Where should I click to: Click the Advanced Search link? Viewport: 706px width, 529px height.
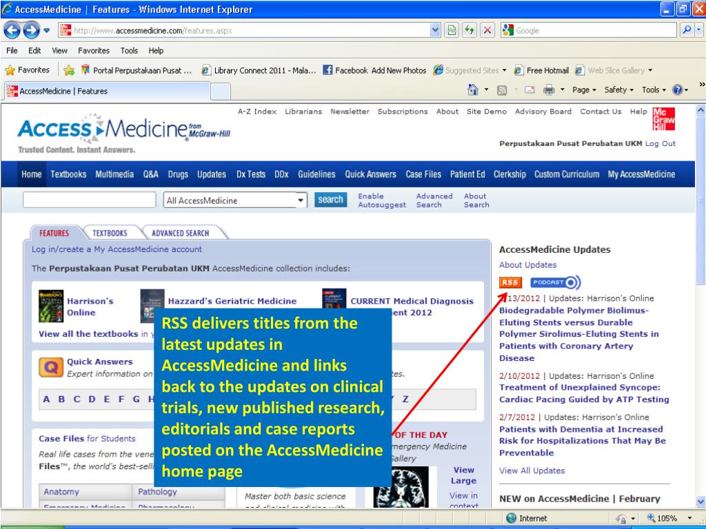[x=434, y=200]
